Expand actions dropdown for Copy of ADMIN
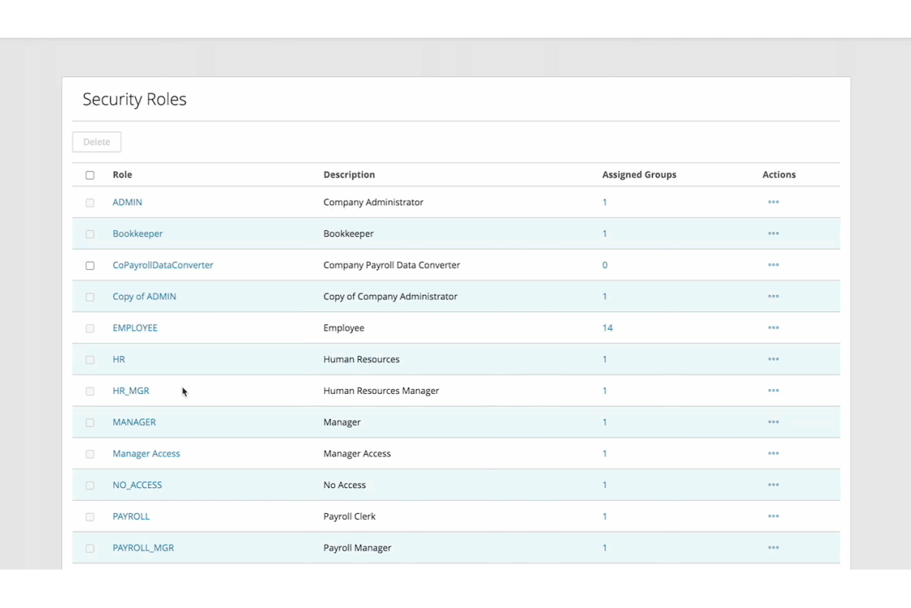Image resolution: width=911 pixels, height=608 pixels. click(x=773, y=296)
